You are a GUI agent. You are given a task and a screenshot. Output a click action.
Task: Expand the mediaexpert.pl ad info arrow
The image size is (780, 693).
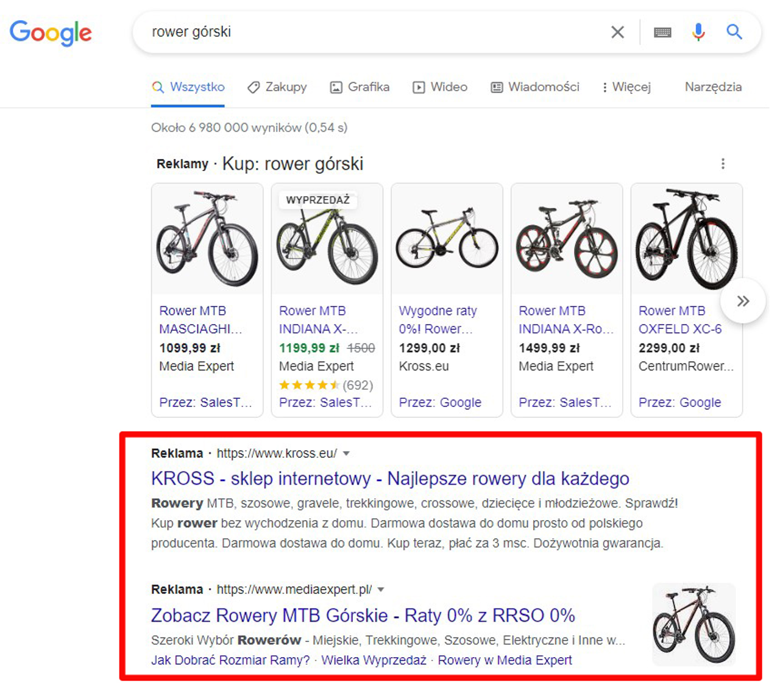[380, 589]
